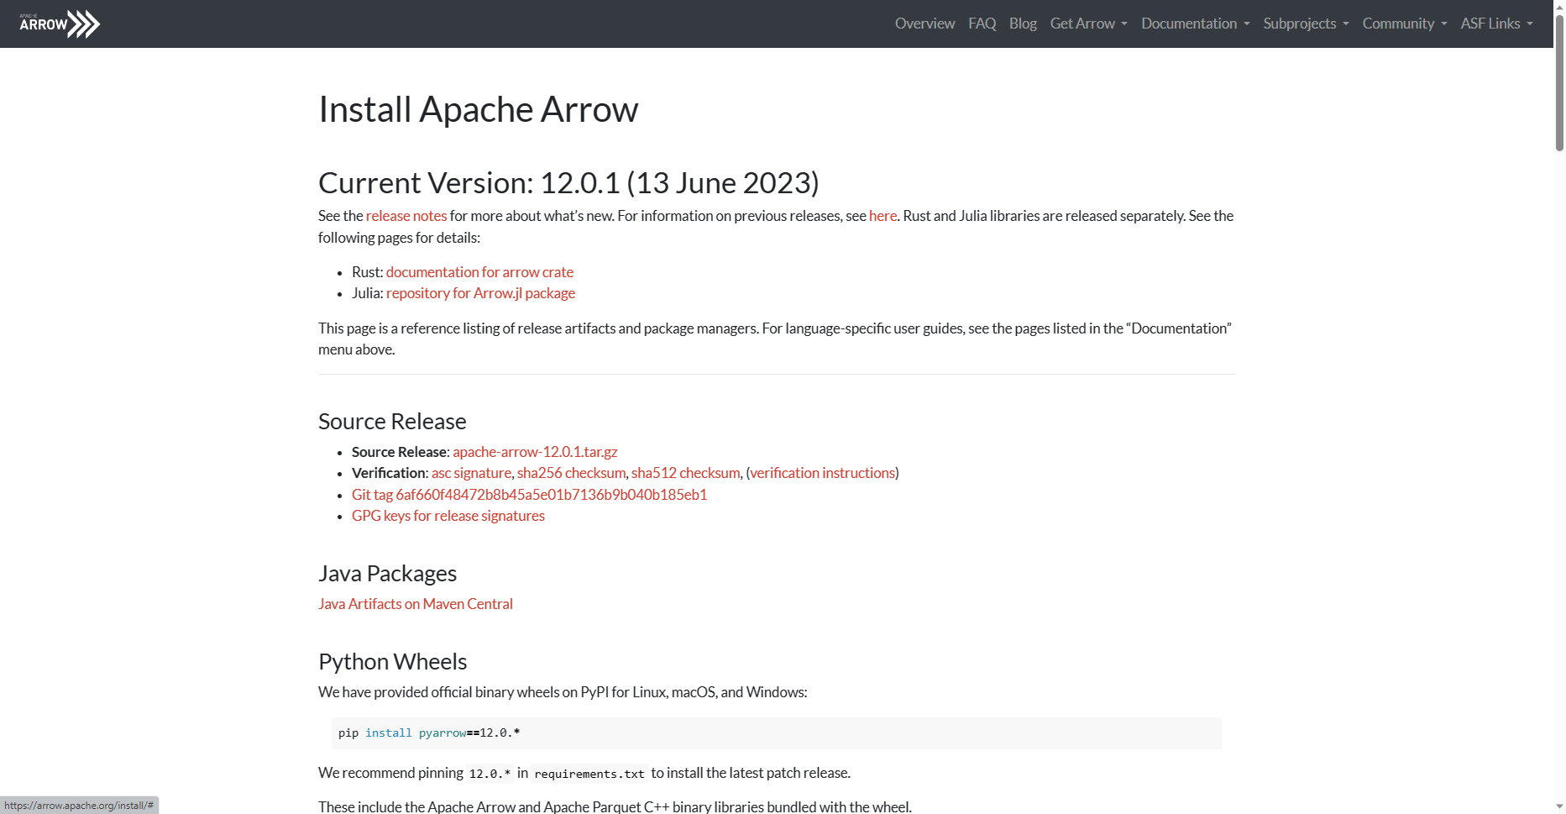The width and height of the screenshot is (1566, 814).
Task: Click the 'Java Packages' heading
Action: [387, 574]
